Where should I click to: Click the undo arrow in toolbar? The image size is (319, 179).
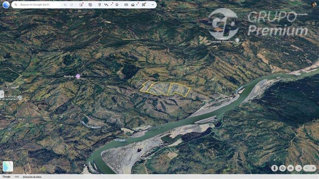[x=65, y=5]
